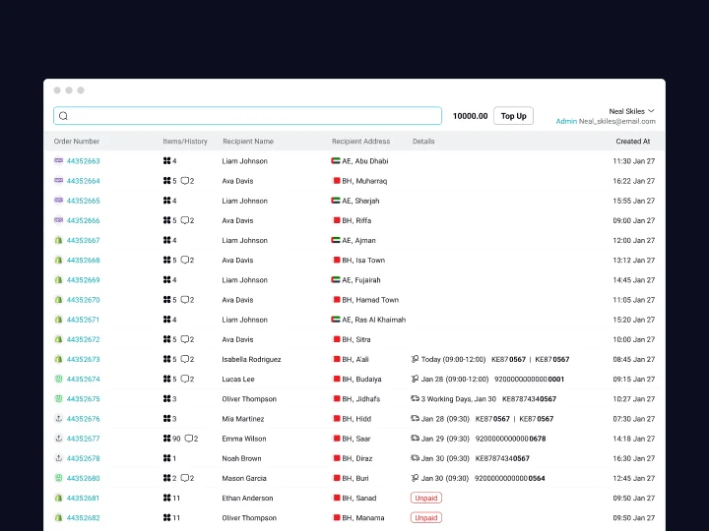
Task: Open order 44352667
Action: tap(83, 241)
